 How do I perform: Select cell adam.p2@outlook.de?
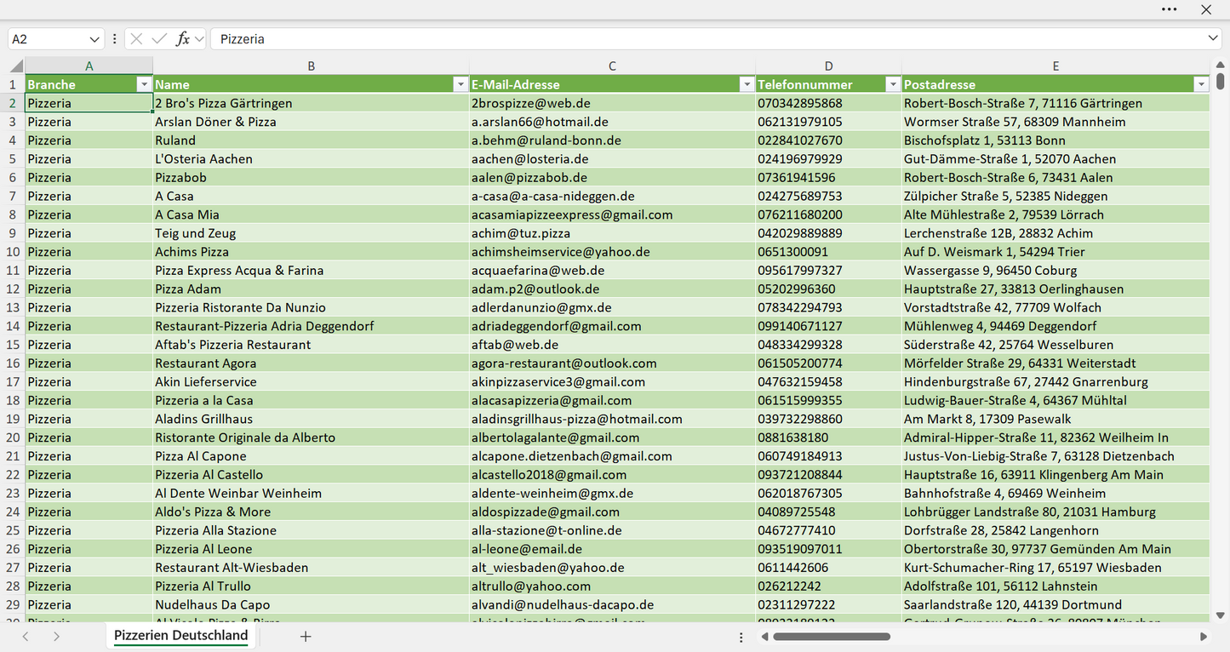[x=612, y=289]
